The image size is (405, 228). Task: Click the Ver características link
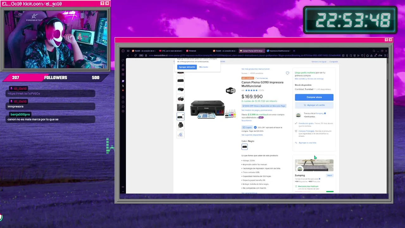(249, 193)
